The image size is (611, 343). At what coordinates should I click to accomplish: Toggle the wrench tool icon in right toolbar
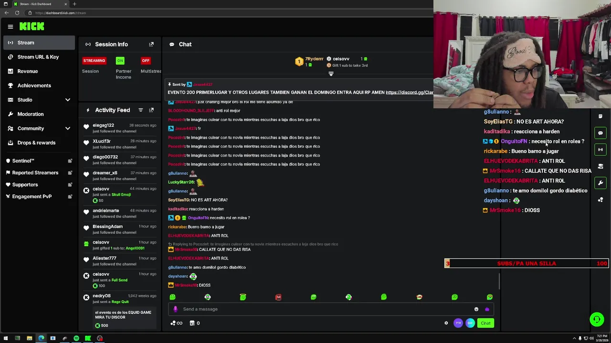(x=600, y=183)
